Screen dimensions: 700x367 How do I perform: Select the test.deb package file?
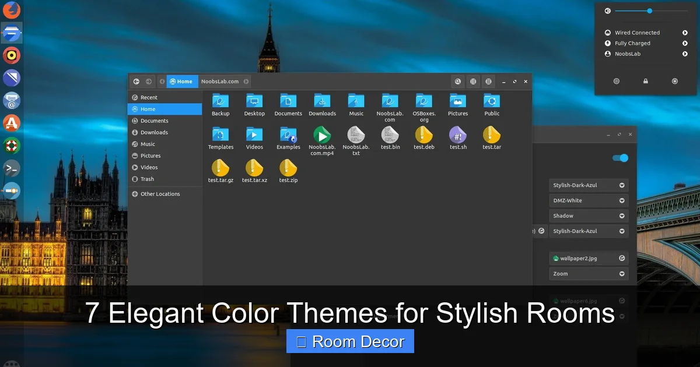click(424, 138)
